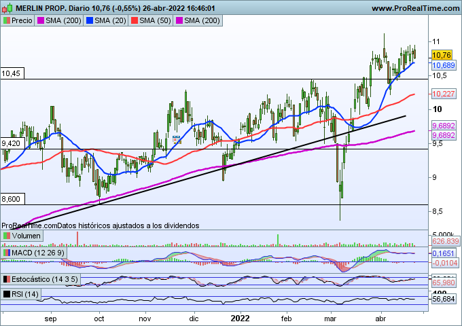Viewport: 462px width, 326px height.
Task: Click the red 10,227 SMA value tag
Action: (444, 94)
